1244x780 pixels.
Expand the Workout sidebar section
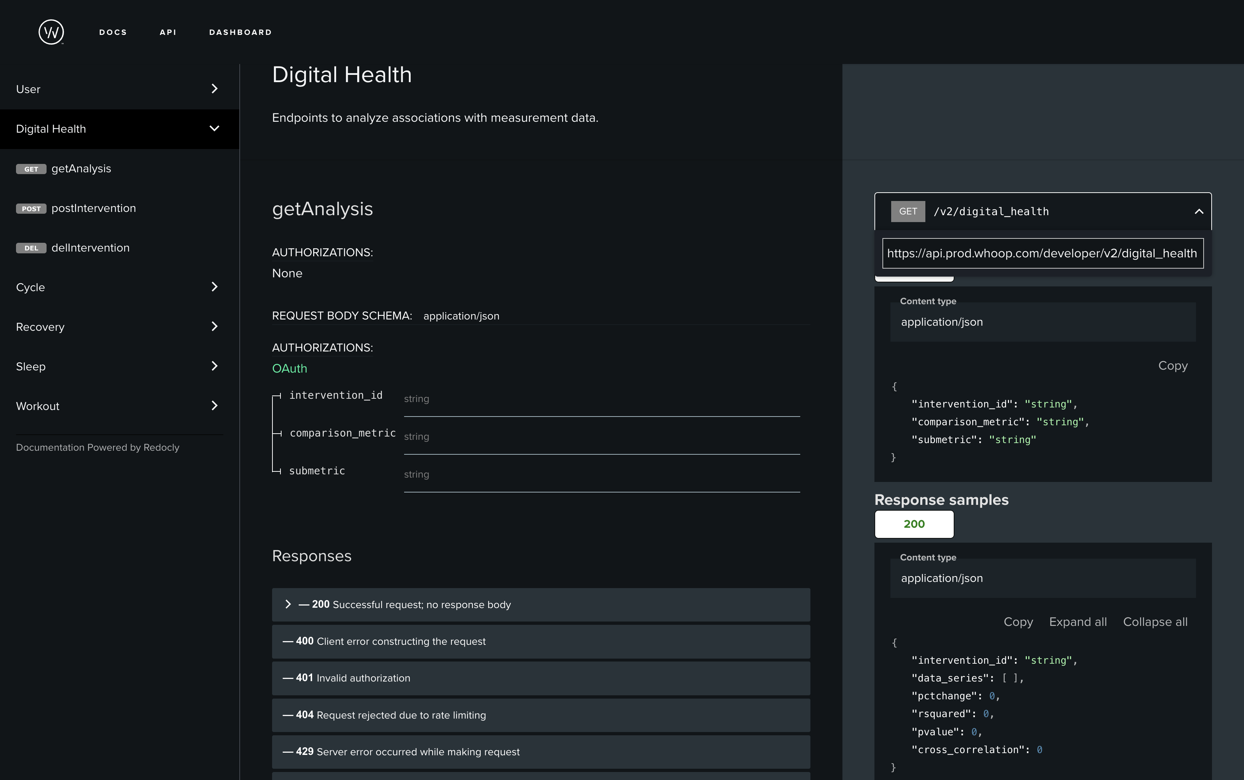point(119,406)
